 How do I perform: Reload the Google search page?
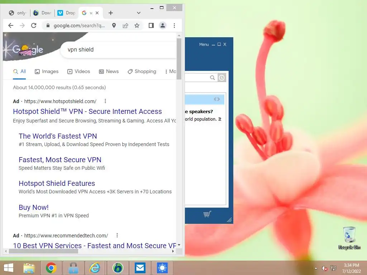(x=34, y=25)
